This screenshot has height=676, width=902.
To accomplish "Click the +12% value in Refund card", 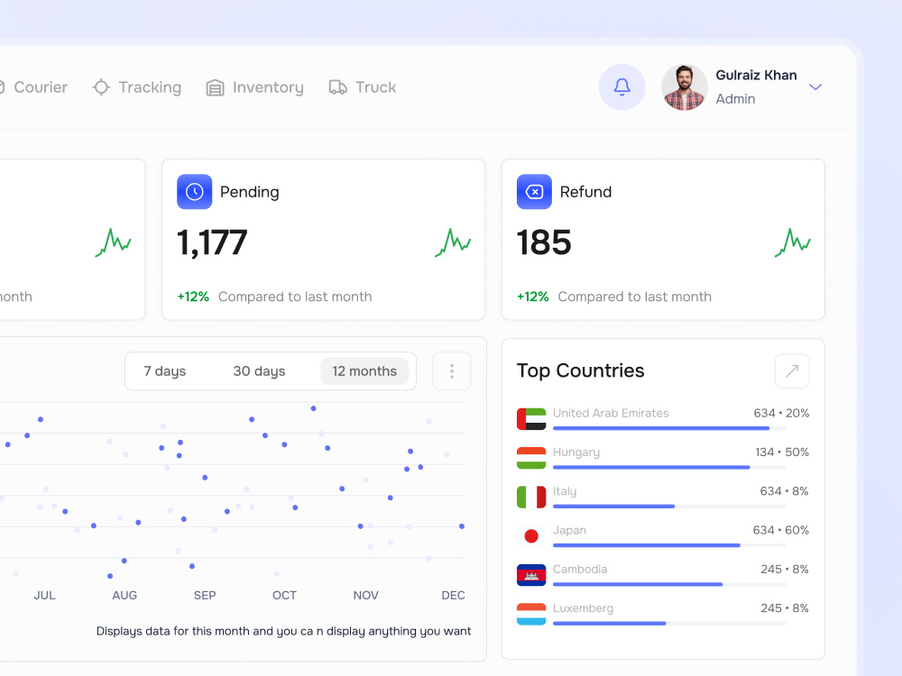I will click(x=533, y=297).
